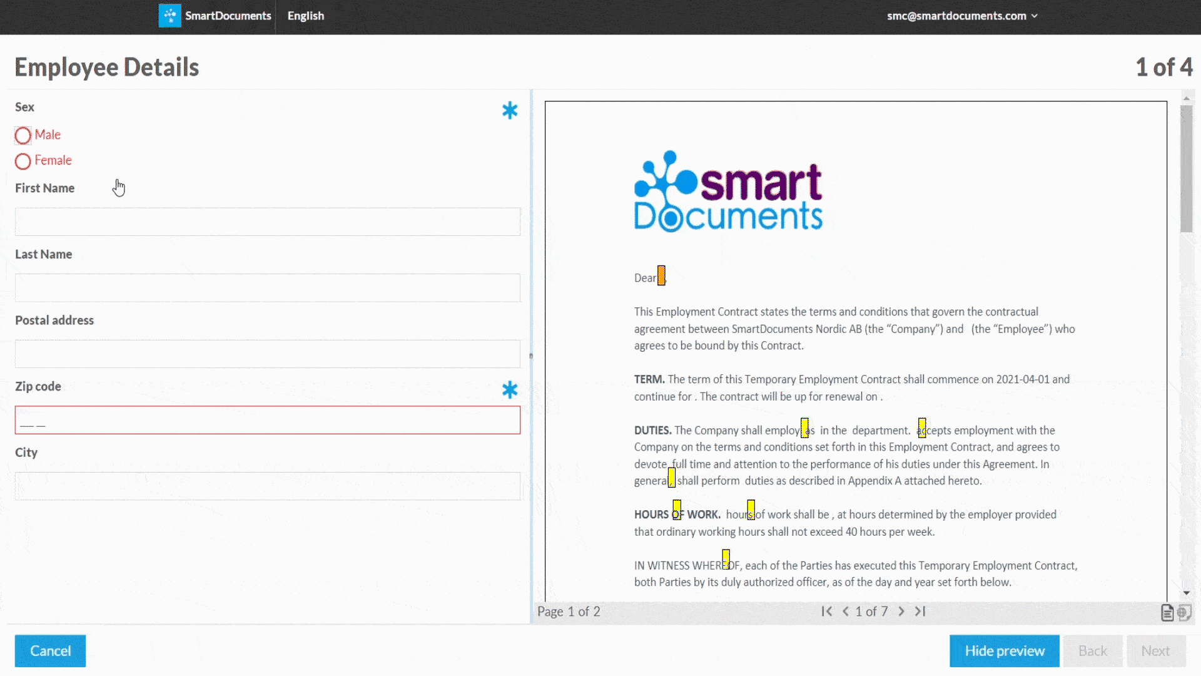Click the Zip code input field

point(268,420)
